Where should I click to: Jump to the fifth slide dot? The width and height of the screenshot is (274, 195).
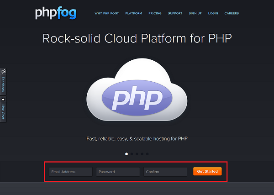point(148,154)
